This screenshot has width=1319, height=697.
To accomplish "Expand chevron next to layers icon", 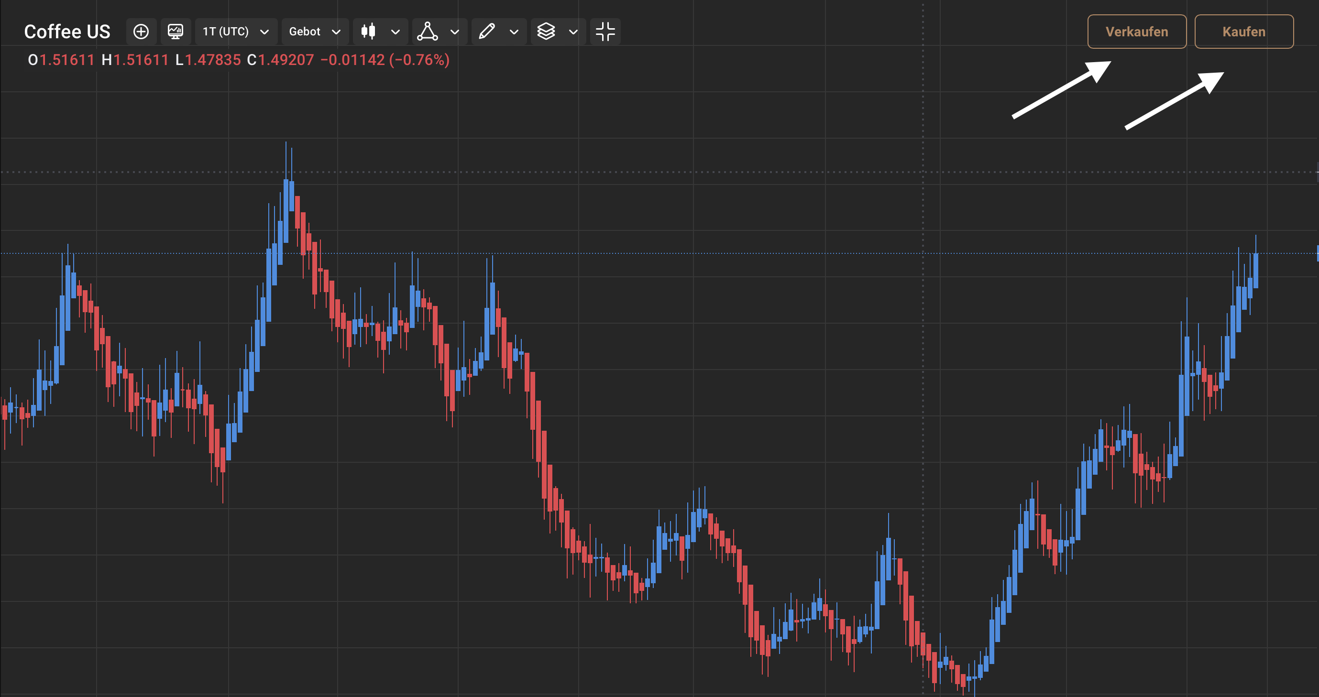I will [573, 32].
